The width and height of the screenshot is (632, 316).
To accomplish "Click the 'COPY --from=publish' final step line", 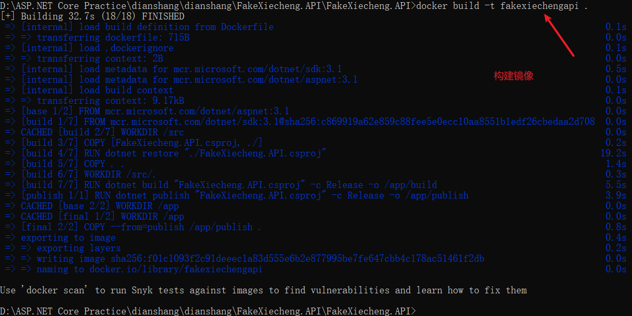I will tap(141, 227).
